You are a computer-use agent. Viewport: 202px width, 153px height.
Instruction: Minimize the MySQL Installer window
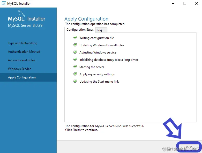click(x=173, y=3)
